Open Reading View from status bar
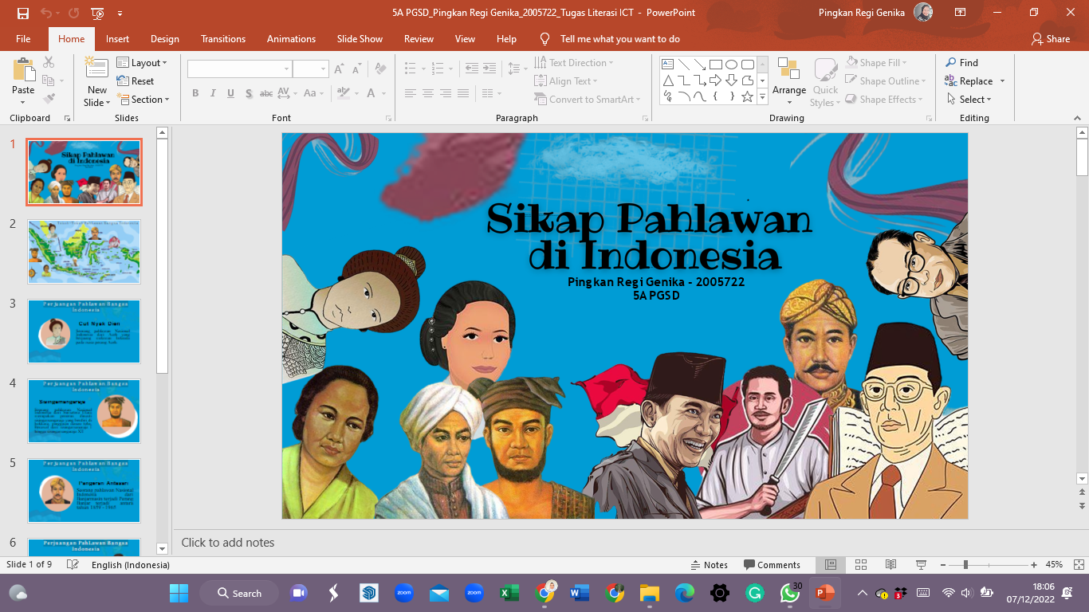This screenshot has height=612, width=1089. click(x=890, y=564)
